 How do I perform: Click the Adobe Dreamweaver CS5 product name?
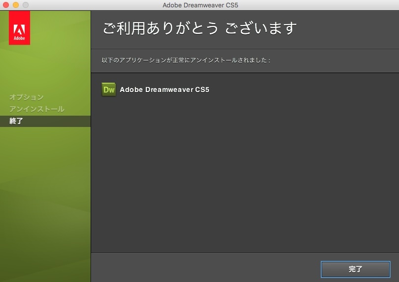tap(165, 90)
